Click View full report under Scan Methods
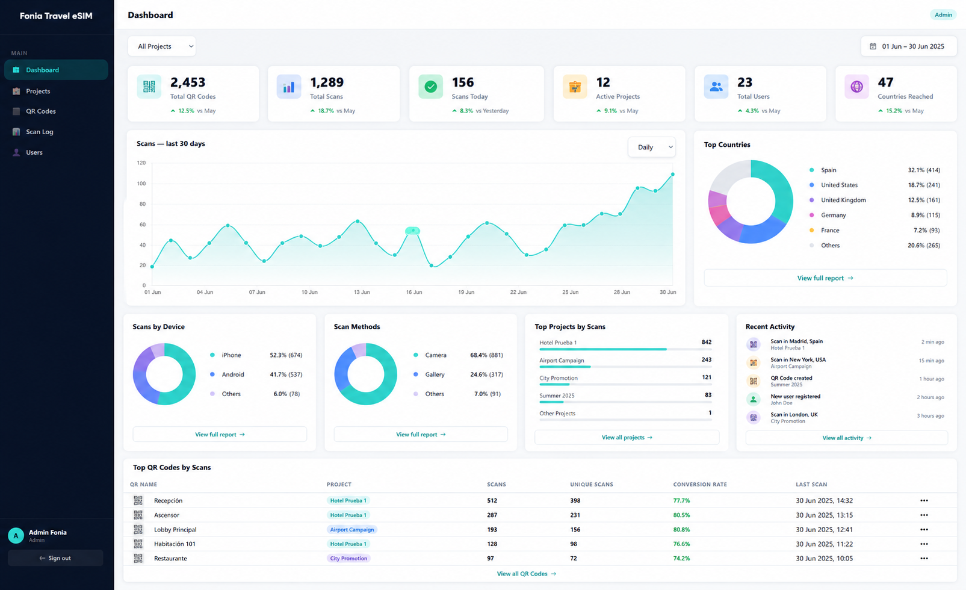 421,434
